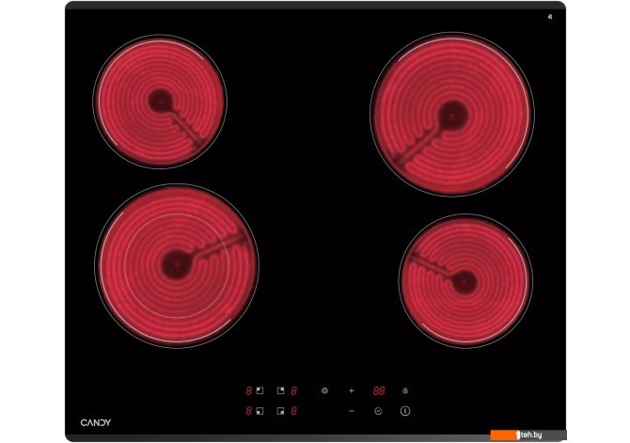Click the rear-left small heating zone
The width and height of the screenshot is (630, 443).
160,101
